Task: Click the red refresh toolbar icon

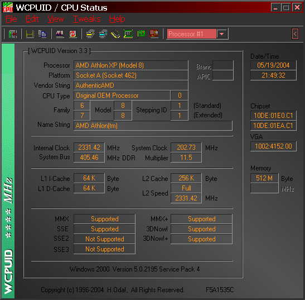Action: tap(72, 34)
